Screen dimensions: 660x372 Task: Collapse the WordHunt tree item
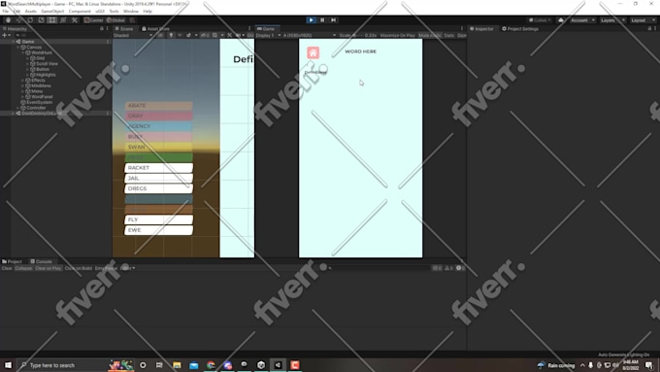point(22,52)
